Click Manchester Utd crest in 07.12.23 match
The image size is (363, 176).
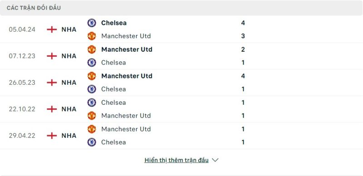coord(92,49)
